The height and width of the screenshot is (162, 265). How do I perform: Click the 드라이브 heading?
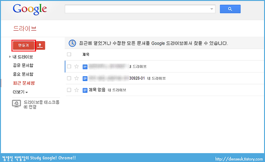[x=25, y=28]
